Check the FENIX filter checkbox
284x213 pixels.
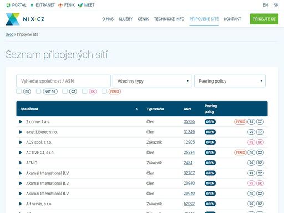point(104,92)
